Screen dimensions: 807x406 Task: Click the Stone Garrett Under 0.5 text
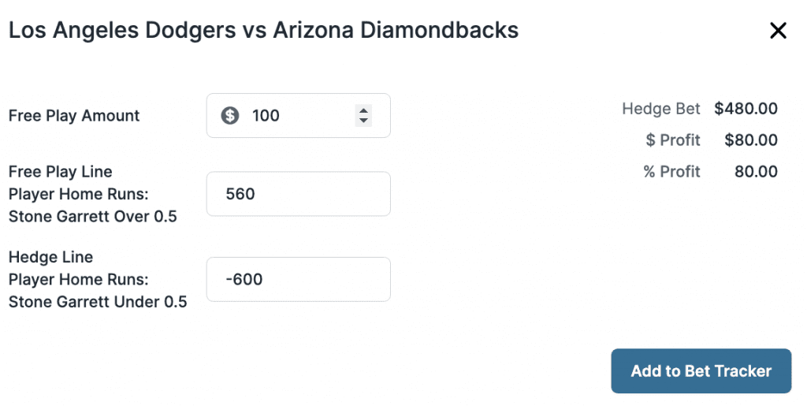pyautogui.click(x=98, y=301)
